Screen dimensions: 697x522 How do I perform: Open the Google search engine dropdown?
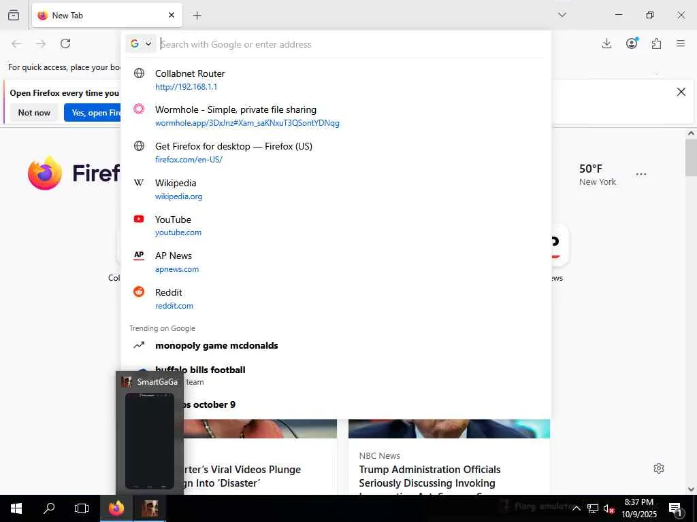pyautogui.click(x=141, y=43)
